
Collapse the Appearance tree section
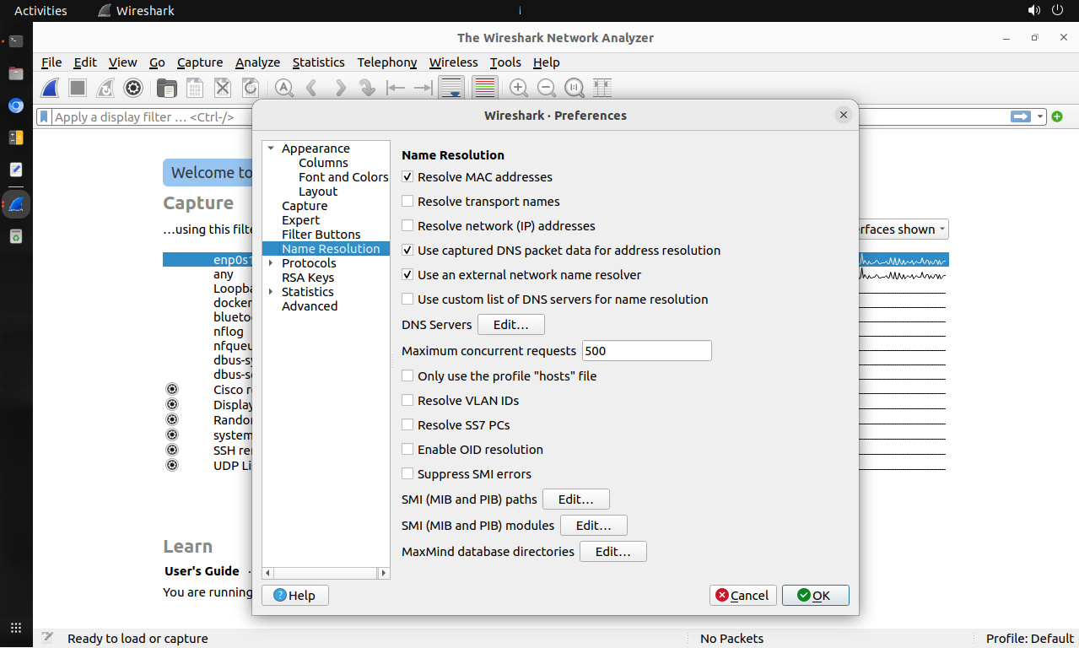tap(271, 148)
